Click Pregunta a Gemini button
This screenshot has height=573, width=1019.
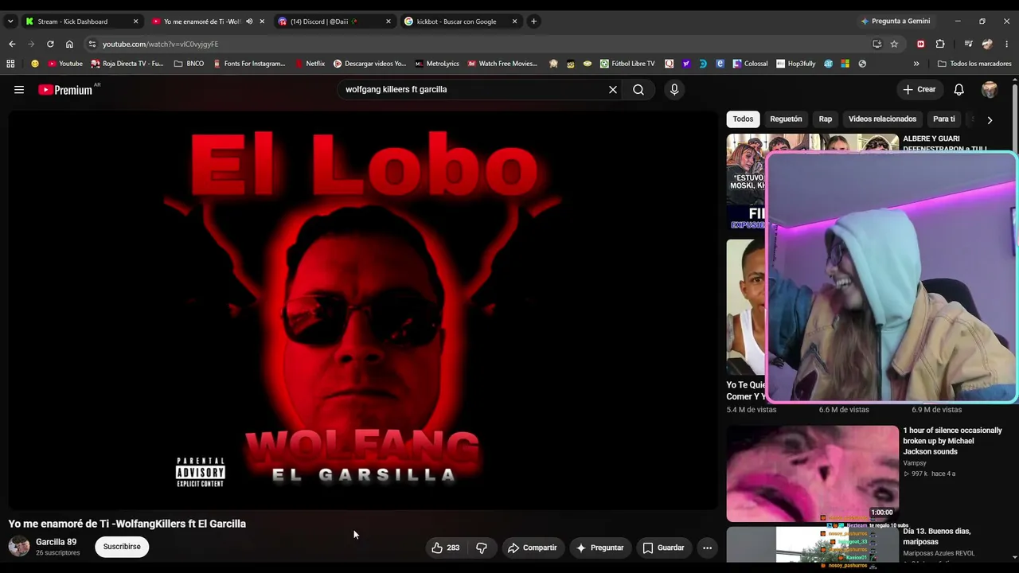[x=896, y=21]
